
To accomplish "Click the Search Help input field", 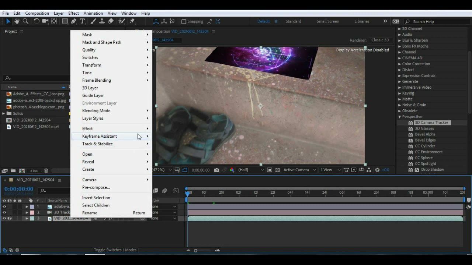I will coord(437,22).
